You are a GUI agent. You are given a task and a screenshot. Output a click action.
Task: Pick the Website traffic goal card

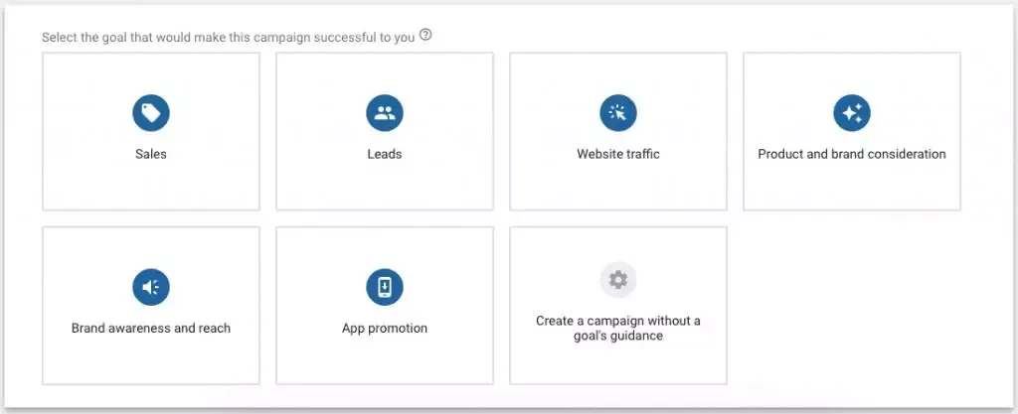coord(618,131)
